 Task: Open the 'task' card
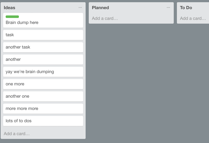coord(43,35)
